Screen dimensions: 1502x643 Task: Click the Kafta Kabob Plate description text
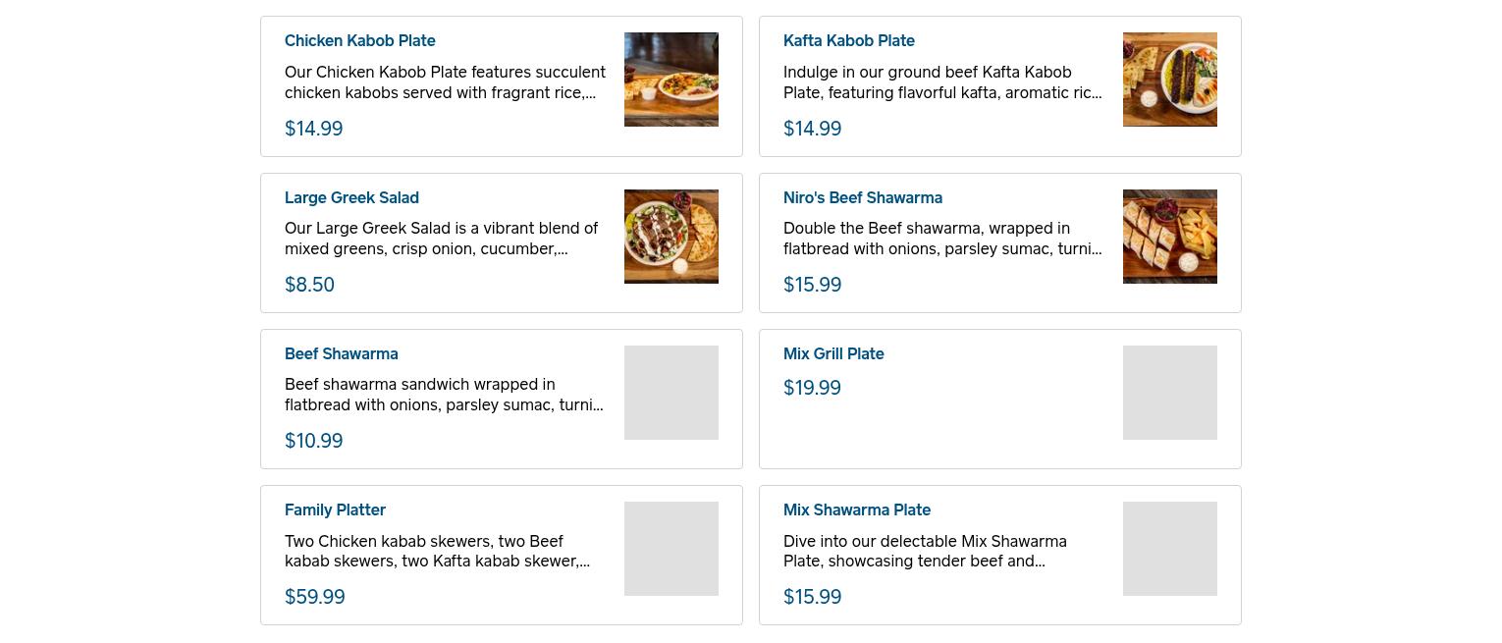point(941,82)
